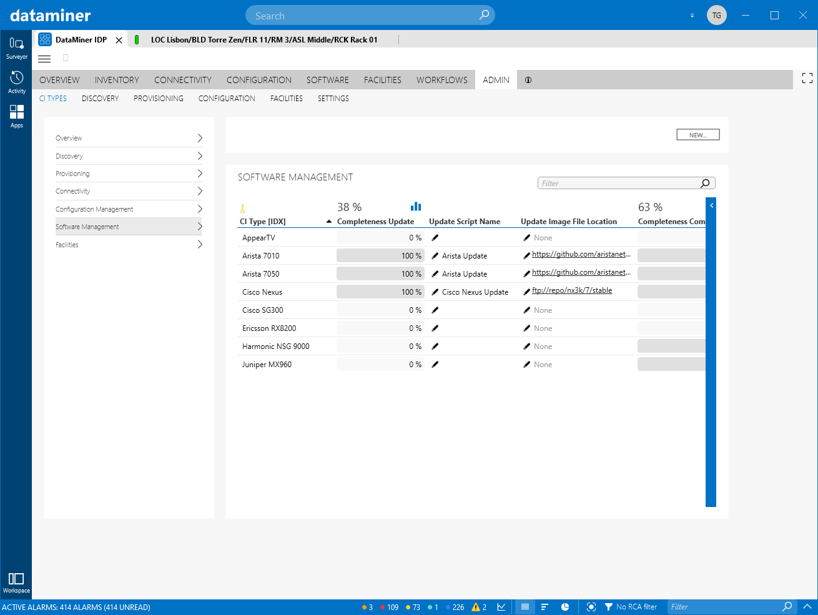This screenshot has height=615, width=818.
Task: Click the No RCA filter funnel
Action: 609,607
